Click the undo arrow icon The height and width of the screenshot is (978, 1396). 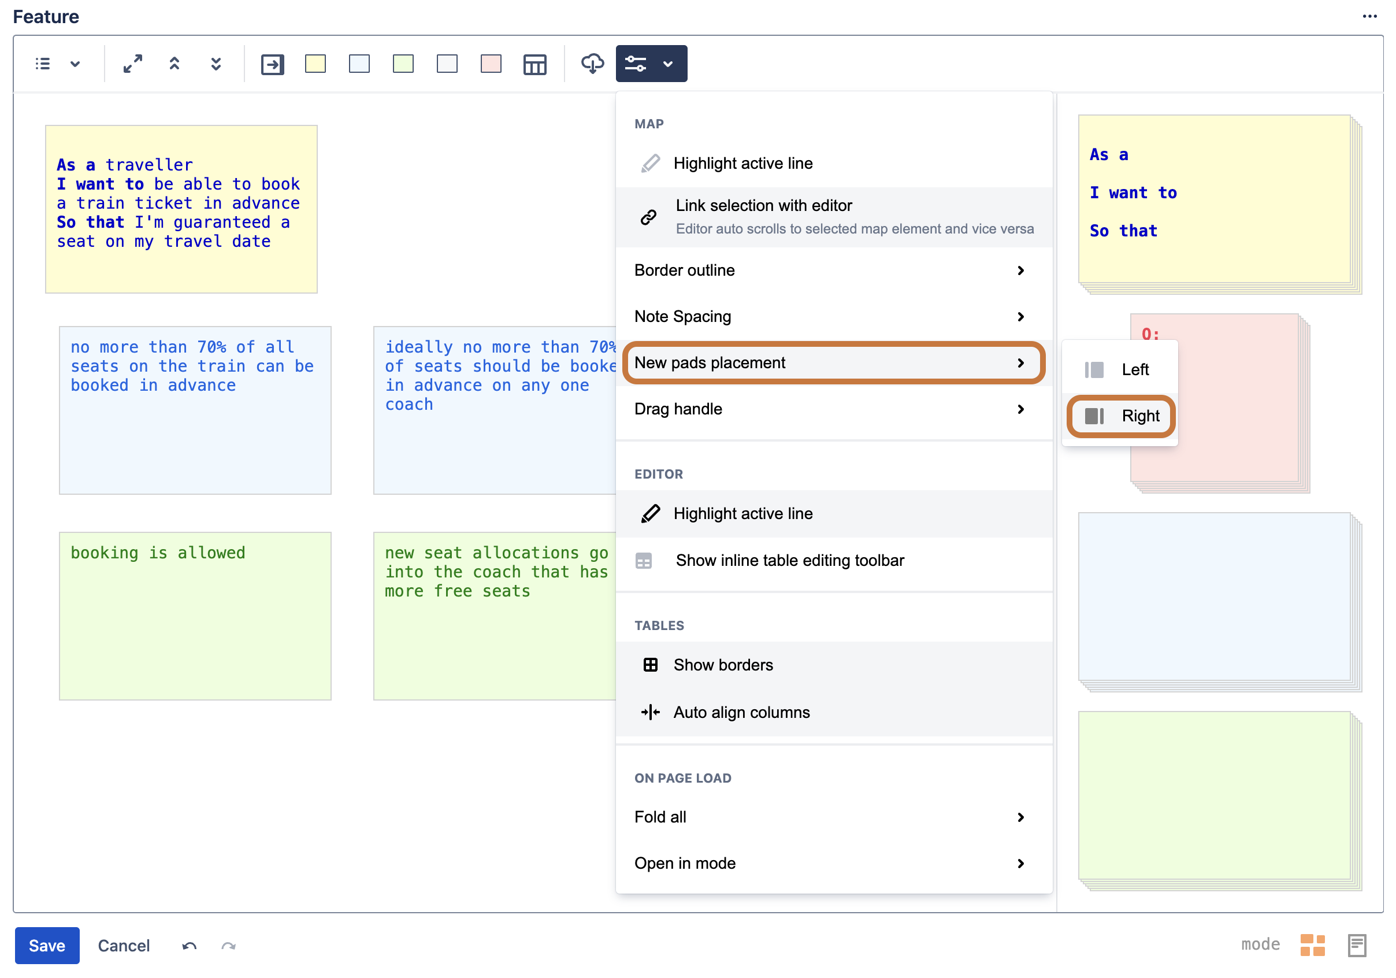pos(189,946)
